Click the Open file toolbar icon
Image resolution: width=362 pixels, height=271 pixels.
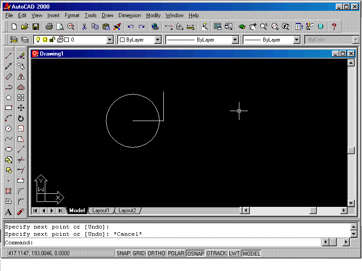tap(25, 27)
